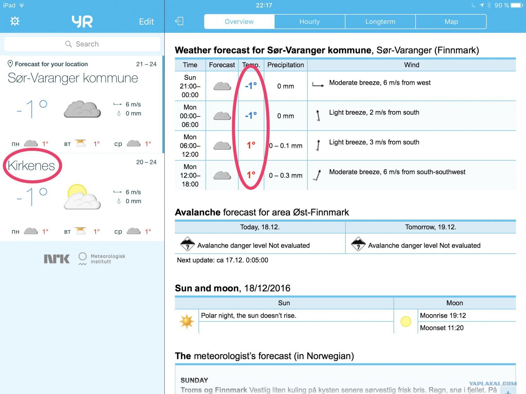Image resolution: width=526 pixels, height=394 pixels.
Task: Expand the plus button at bottom right
Action: (508, 391)
